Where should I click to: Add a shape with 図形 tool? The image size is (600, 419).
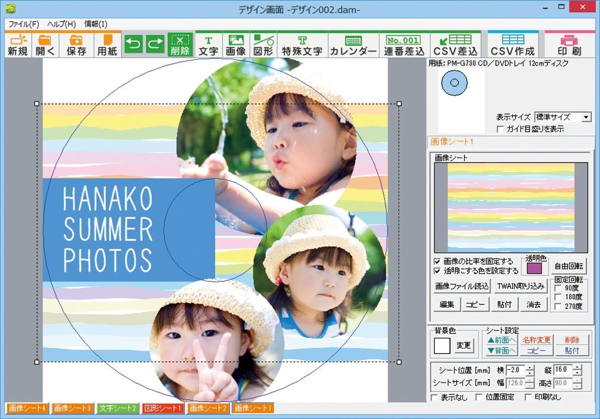264,45
